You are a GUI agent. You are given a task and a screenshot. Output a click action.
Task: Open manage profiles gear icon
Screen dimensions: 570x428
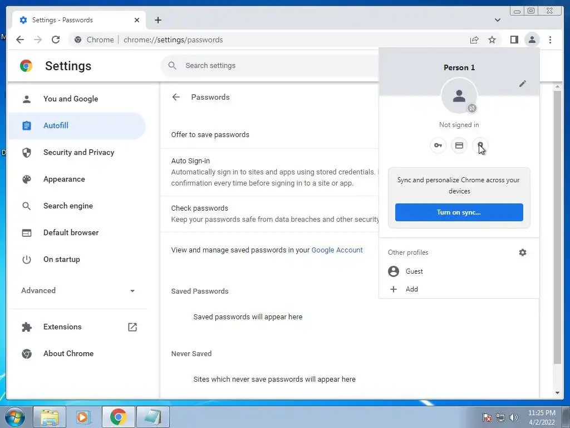tap(522, 252)
